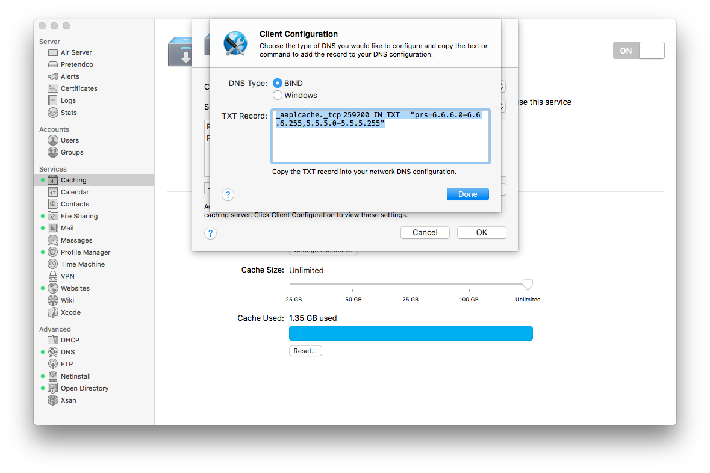
Task: Open the Stats graph icon
Action: pyautogui.click(x=52, y=113)
